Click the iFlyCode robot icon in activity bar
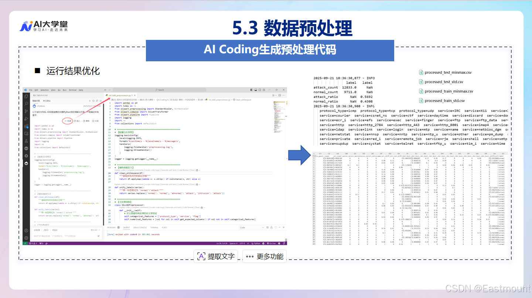The image size is (532, 298). tap(26, 164)
